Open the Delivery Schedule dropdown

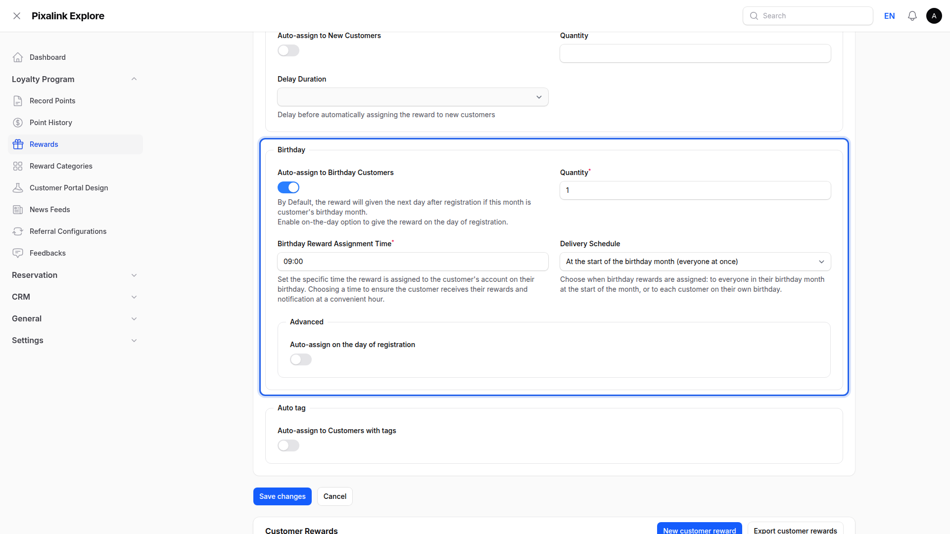click(x=695, y=262)
